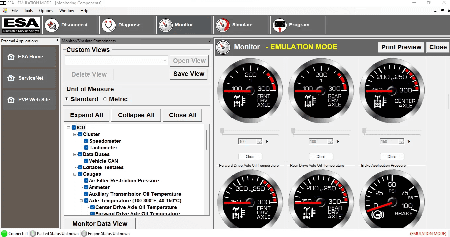This screenshot has height=237, width=450.
Task: Open the Diagnose mode
Action: [127, 25]
